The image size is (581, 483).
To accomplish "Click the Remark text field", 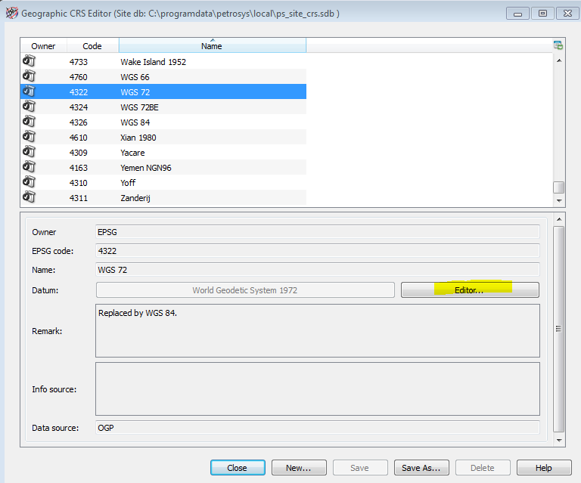I will click(317, 330).
